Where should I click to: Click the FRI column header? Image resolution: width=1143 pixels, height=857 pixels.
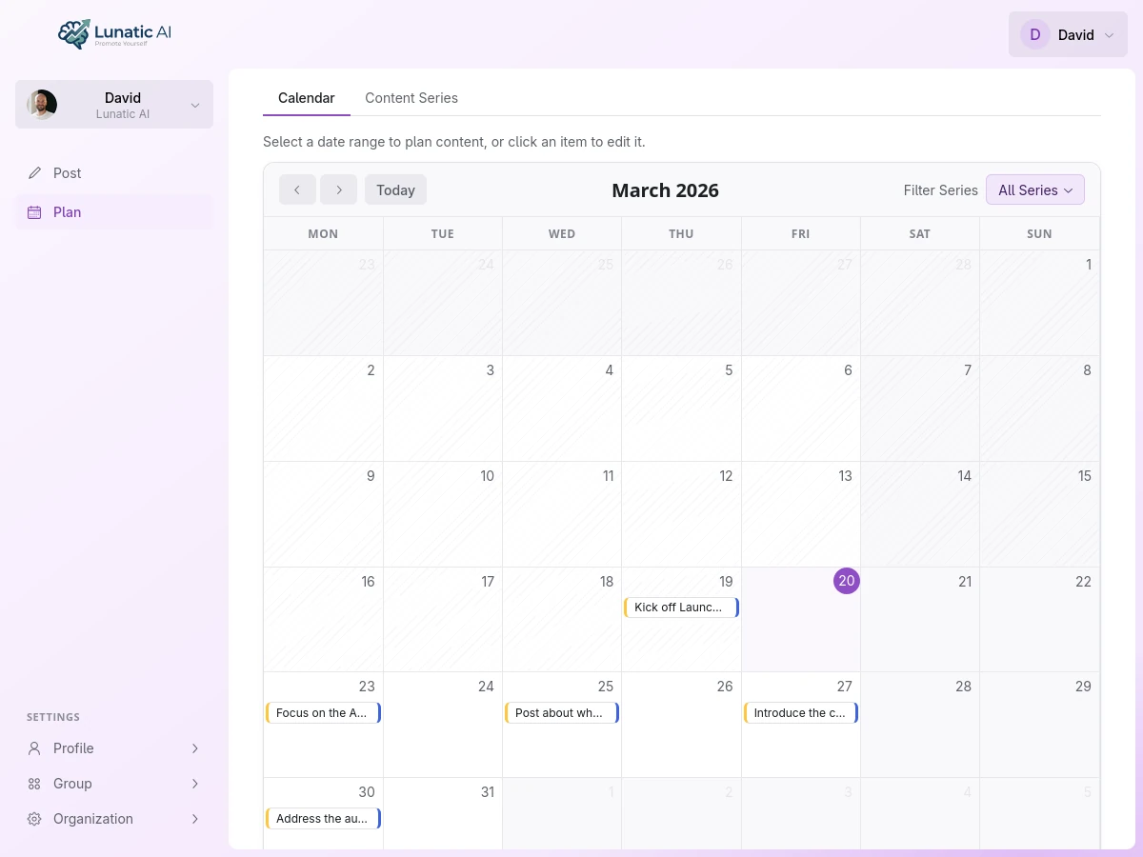801,233
